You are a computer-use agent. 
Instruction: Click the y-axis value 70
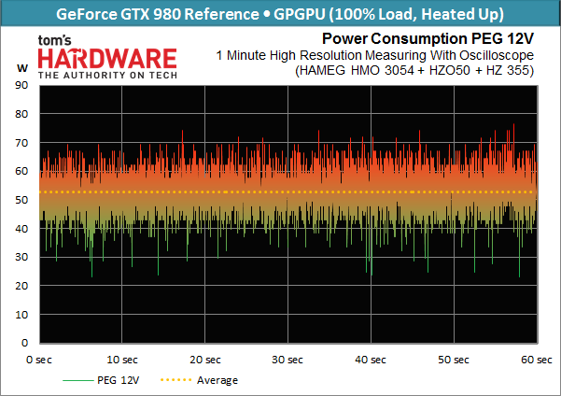point(21,143)
